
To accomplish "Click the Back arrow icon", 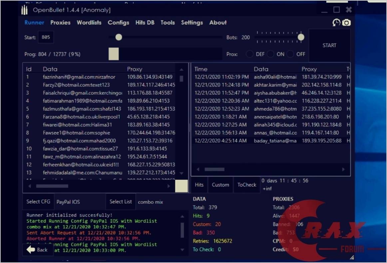I will [31, 250].
